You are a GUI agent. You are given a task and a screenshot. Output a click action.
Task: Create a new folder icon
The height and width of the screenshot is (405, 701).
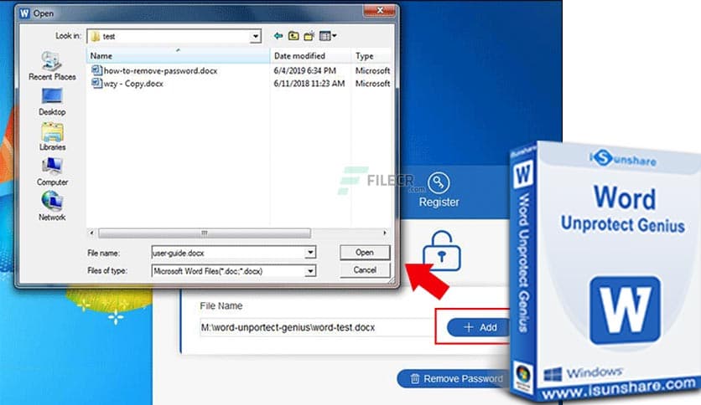click(309, 36)
